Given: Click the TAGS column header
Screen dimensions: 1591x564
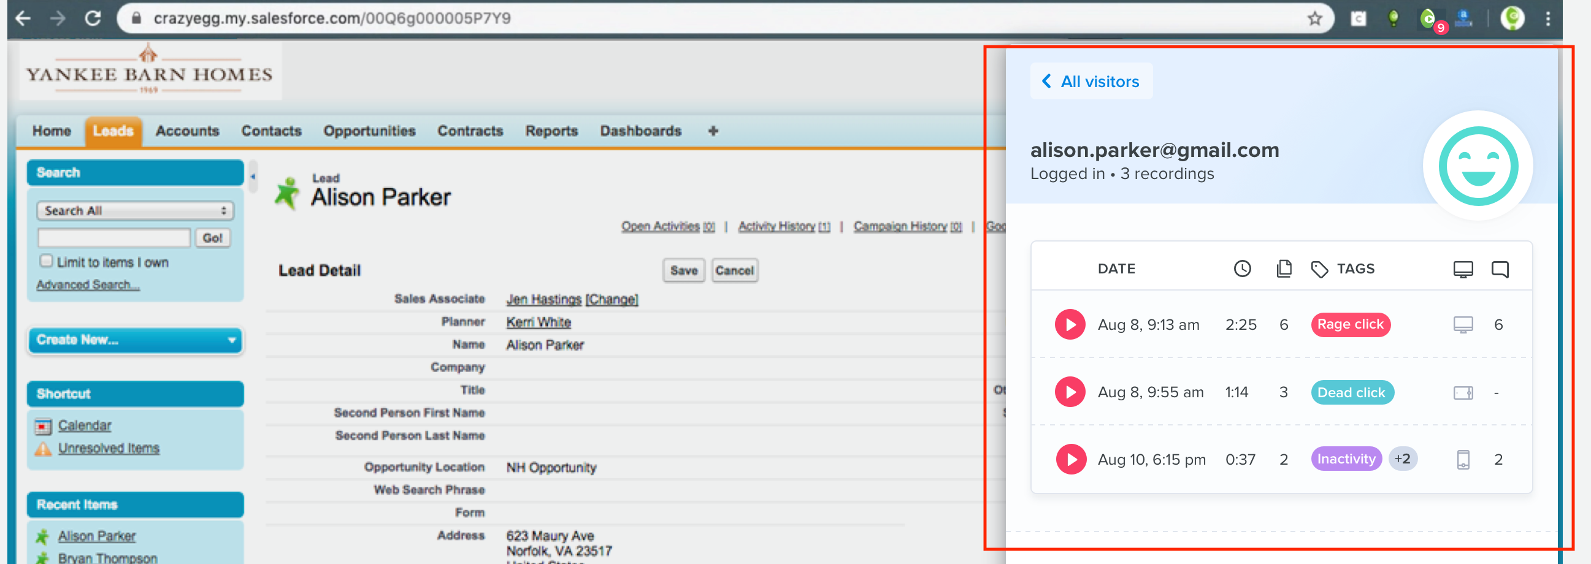Looking at the screenshot, I should (1355, 269).
